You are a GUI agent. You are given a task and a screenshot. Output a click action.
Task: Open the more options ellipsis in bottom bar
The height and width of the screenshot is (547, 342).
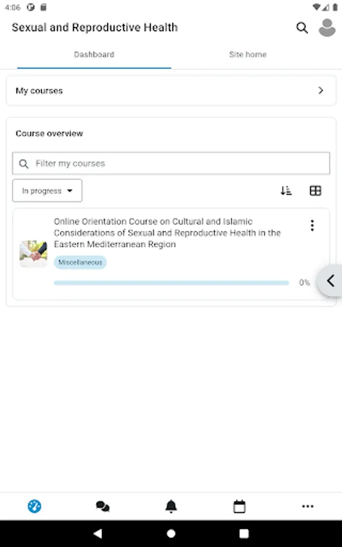[x=307, y=506]
